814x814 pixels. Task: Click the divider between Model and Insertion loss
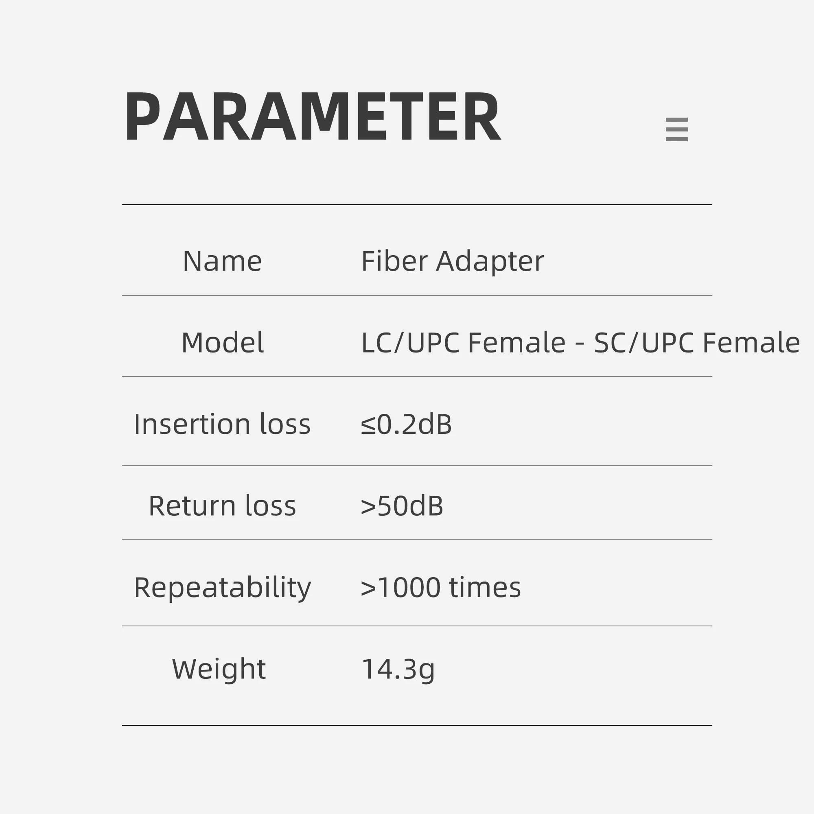417,376
